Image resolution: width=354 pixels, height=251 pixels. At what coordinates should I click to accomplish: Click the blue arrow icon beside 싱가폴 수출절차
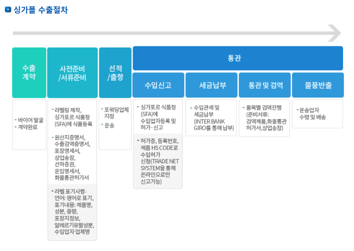point(8,10)
